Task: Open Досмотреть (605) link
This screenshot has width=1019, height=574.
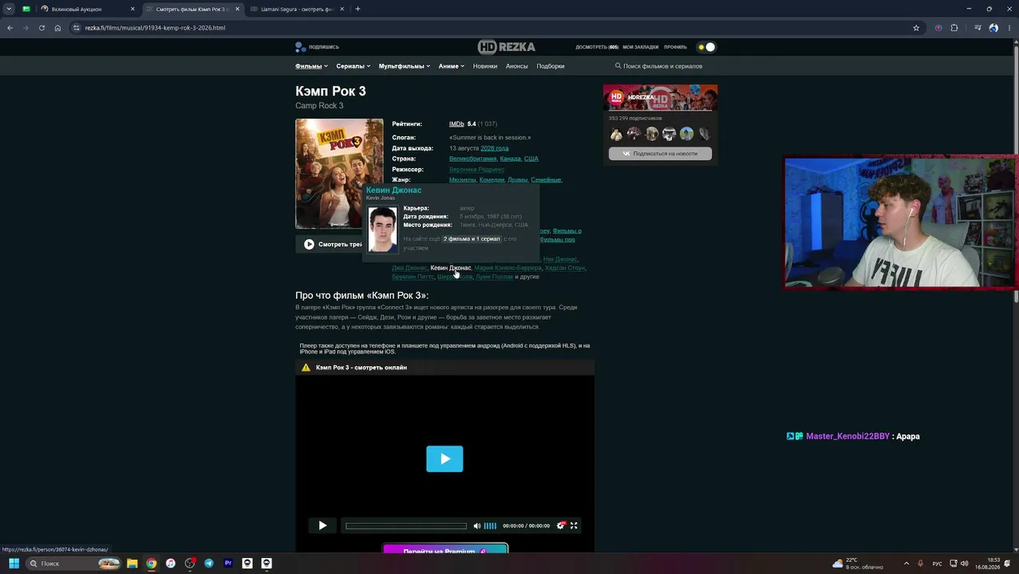Action: (597, 47)
